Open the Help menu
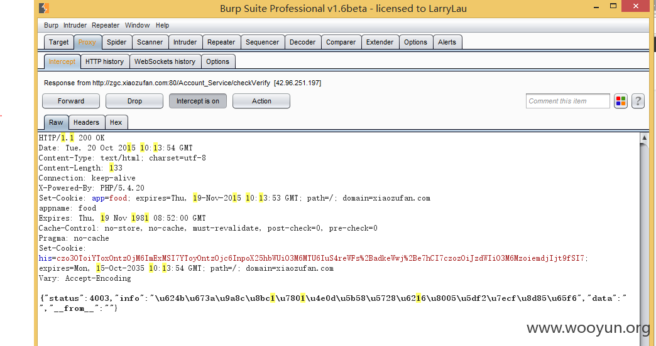The width and height of the screenshot is (656, 346). pos(162,25)
